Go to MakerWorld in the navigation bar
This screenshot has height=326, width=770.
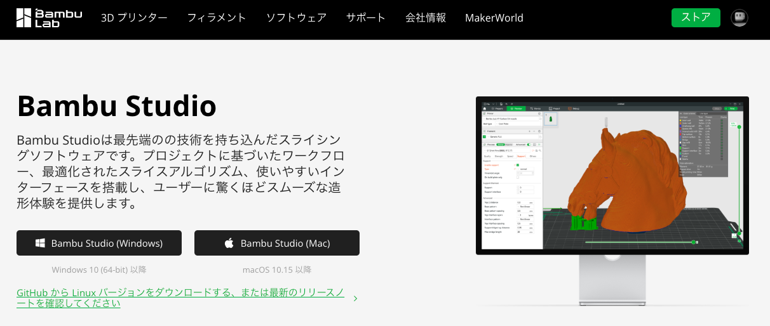[494, 18]
